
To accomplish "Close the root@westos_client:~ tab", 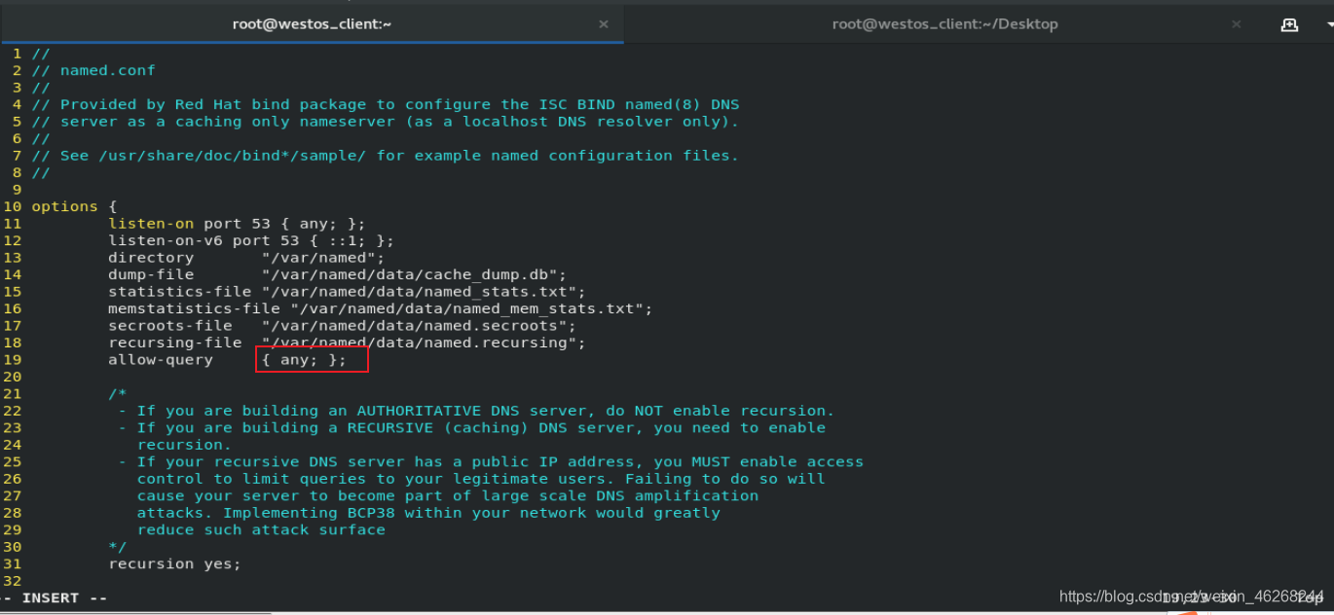I will click(604, 24).
